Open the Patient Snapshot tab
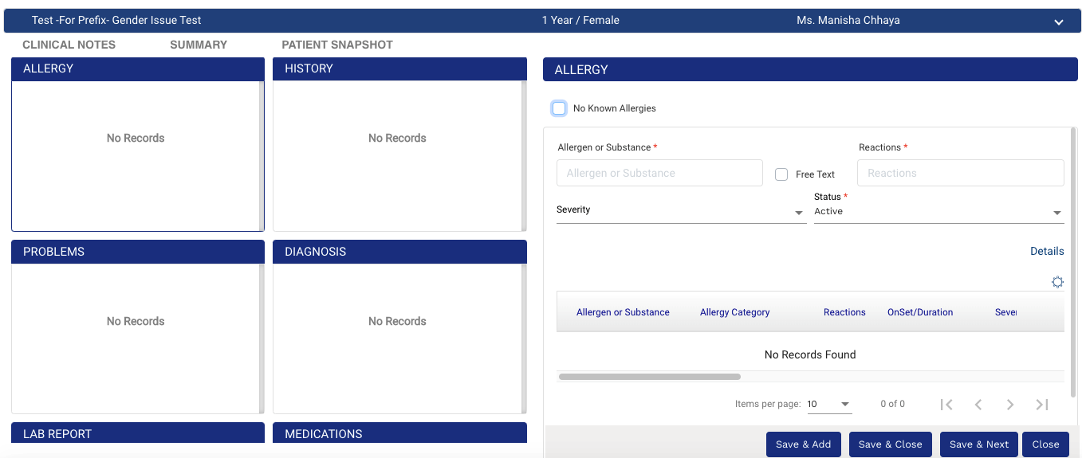This screenshot has height=458, width=1082. pyautogui.click(x=337, y=45)
